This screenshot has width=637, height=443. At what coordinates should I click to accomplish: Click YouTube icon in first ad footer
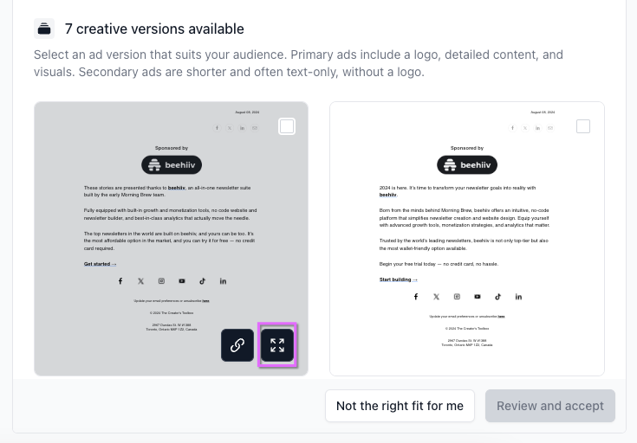pos(182,281)
